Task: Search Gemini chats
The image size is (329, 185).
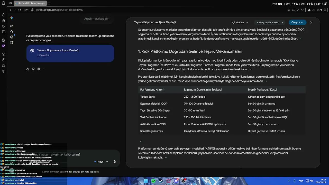Action: coord(12,32)
